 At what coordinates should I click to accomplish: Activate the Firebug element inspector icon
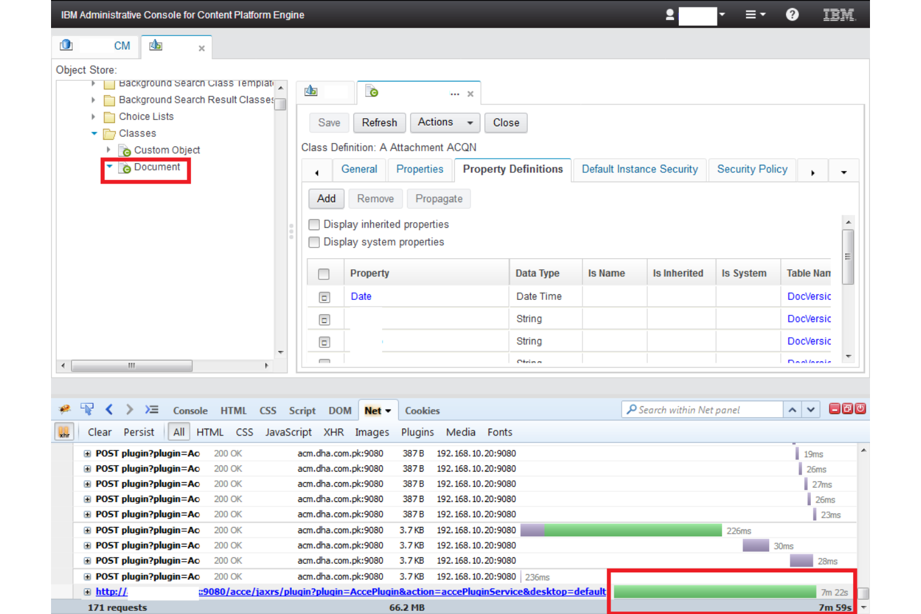click(86, 409)
